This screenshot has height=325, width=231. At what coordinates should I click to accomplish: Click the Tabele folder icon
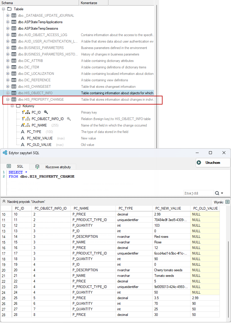point(9,9)
